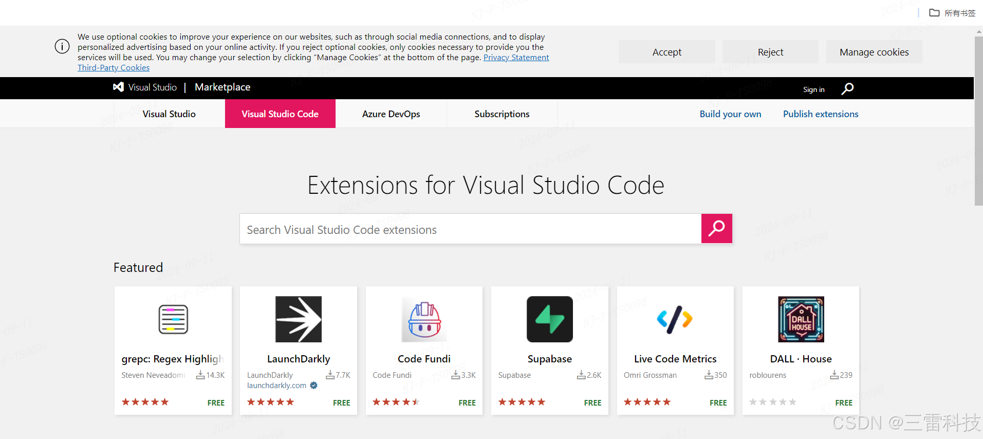Click the DALL House 239 downloads icon
This screenshot has width=983, height=439.
click(834, 375)
